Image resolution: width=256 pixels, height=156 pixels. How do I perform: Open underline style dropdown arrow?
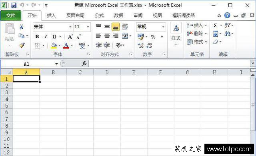point(60,37)
